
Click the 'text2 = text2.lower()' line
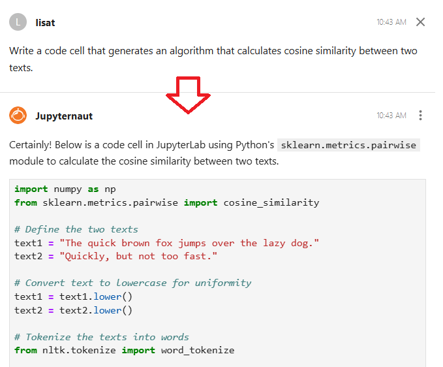[74, 310]
